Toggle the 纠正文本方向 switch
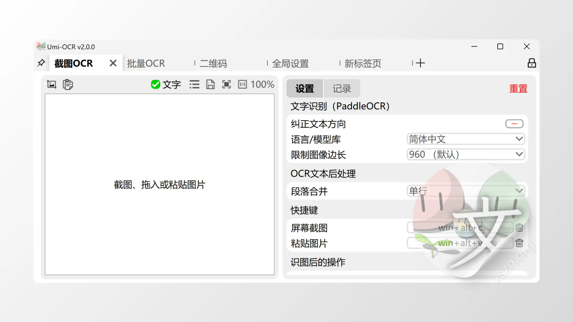Image resolution: width=573 pixels, height=322 pixels. tap(514, 123)
